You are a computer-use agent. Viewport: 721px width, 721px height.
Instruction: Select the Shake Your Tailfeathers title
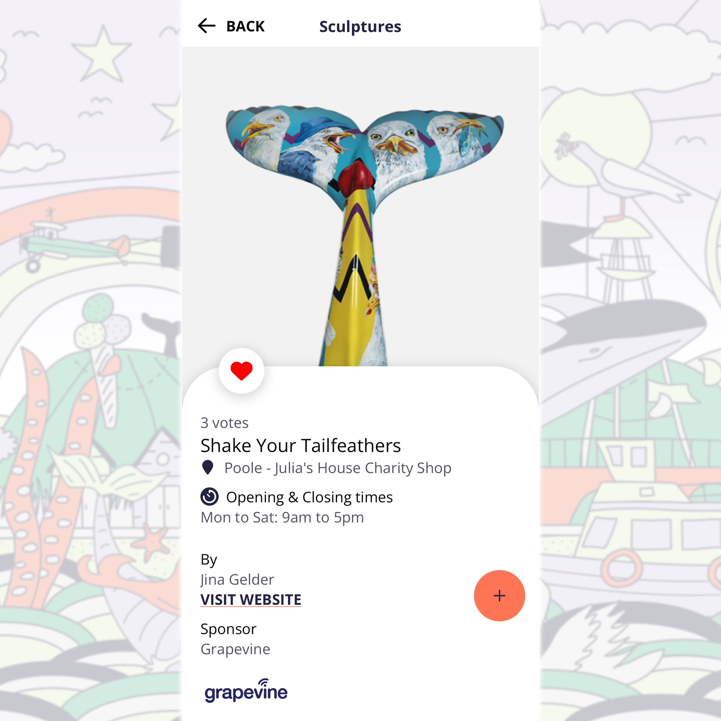click(301, 446)
